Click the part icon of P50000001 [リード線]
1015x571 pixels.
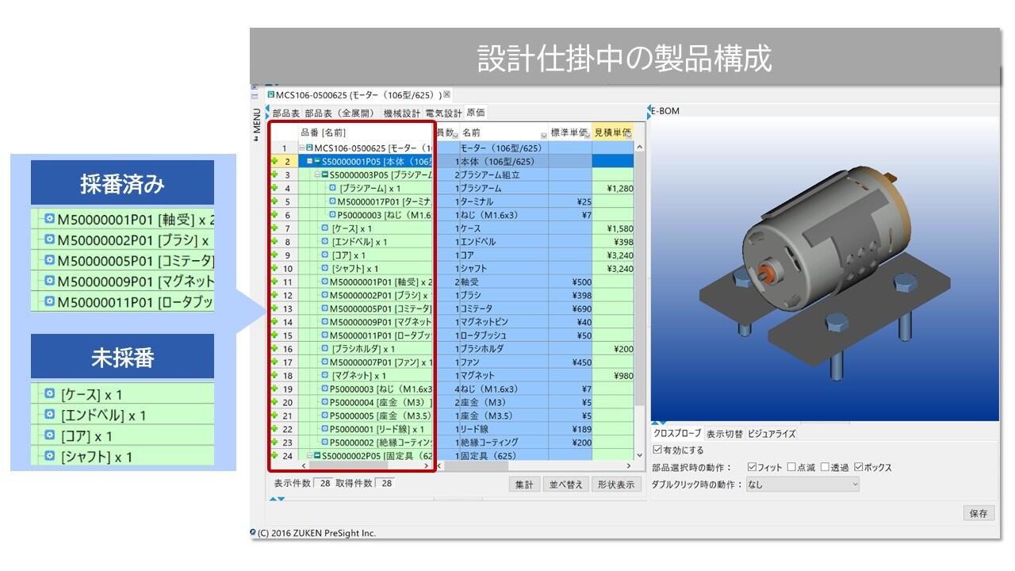324,429
